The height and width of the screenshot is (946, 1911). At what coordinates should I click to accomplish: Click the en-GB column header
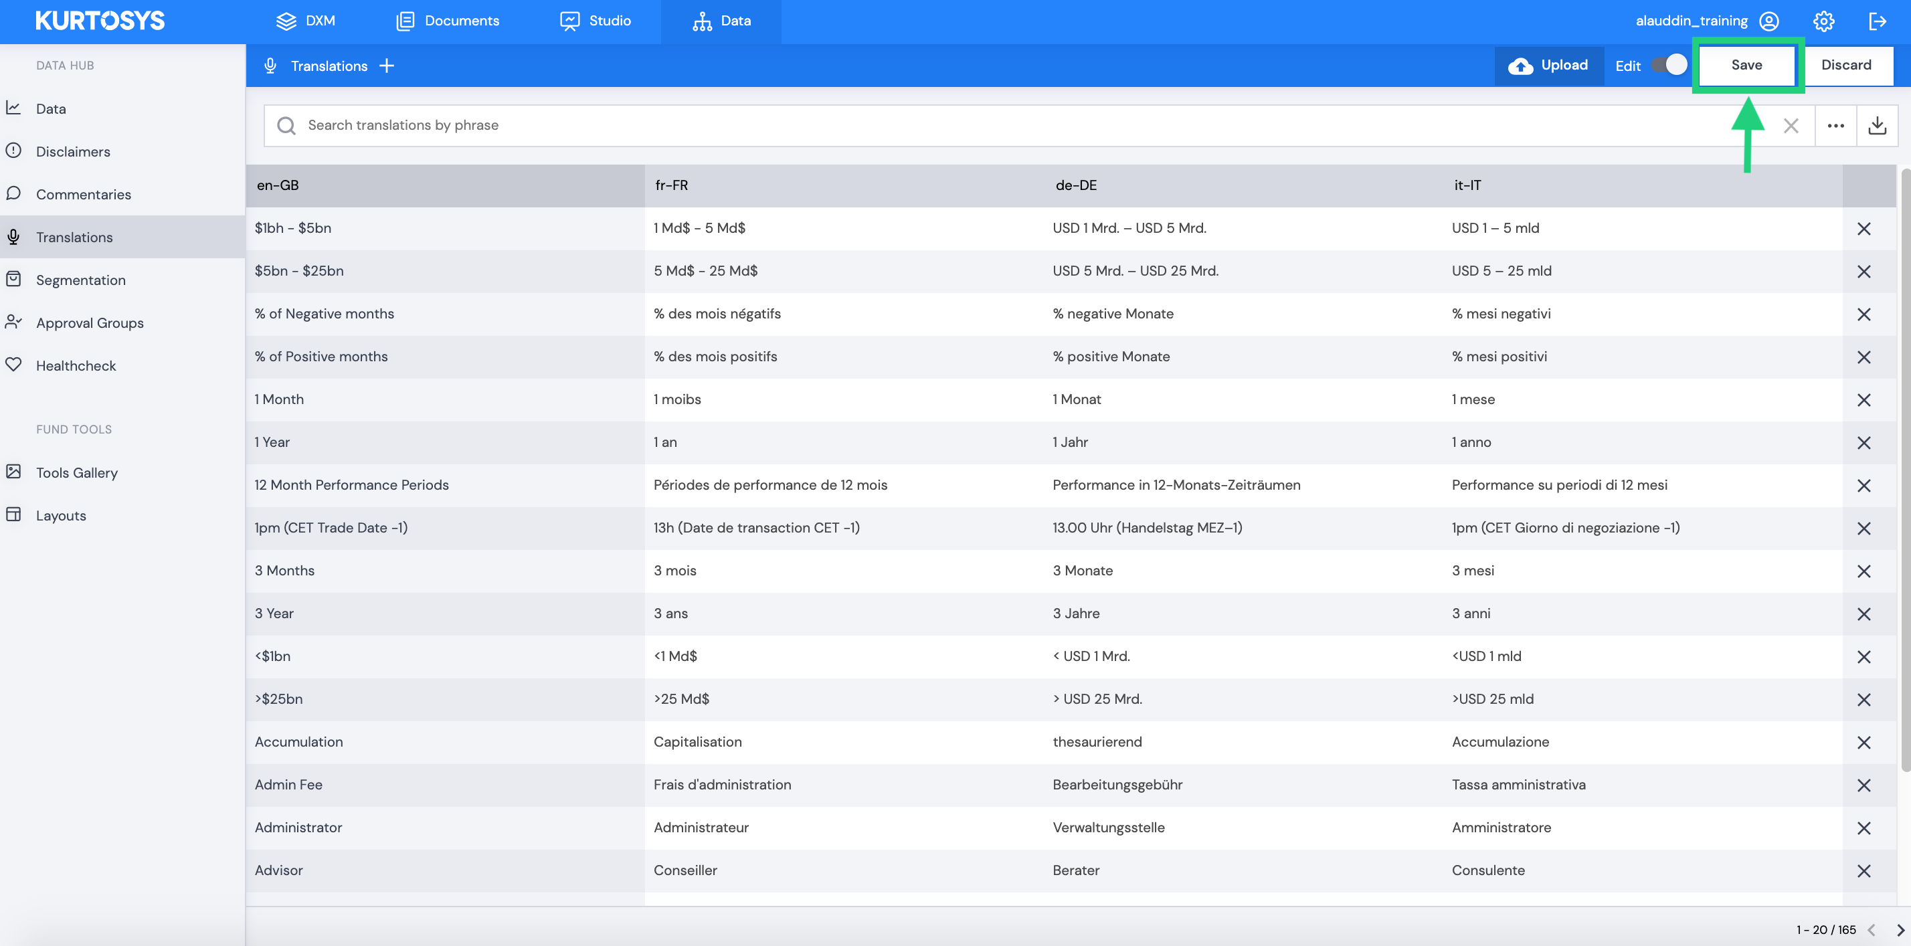click(x=445, y=185)
